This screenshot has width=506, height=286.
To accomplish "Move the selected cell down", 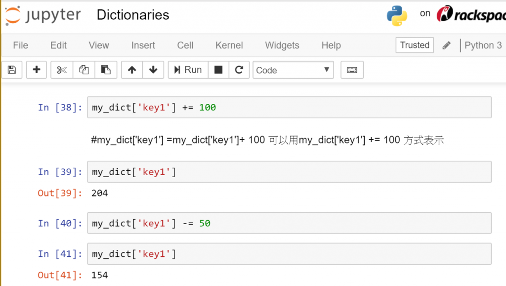I will tap(153, 70).
